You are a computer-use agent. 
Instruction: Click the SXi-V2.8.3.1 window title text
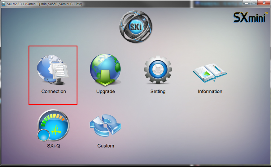coord(44,4)
